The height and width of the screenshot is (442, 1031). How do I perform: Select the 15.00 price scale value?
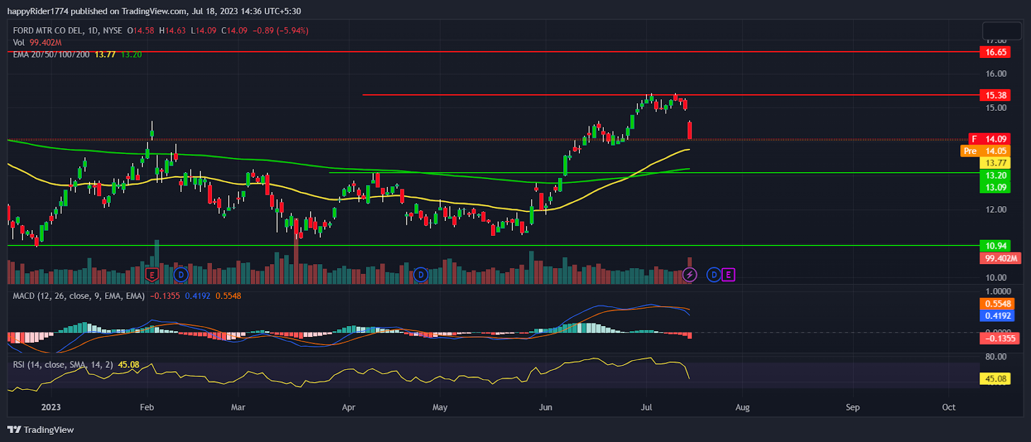coord(996,108)
